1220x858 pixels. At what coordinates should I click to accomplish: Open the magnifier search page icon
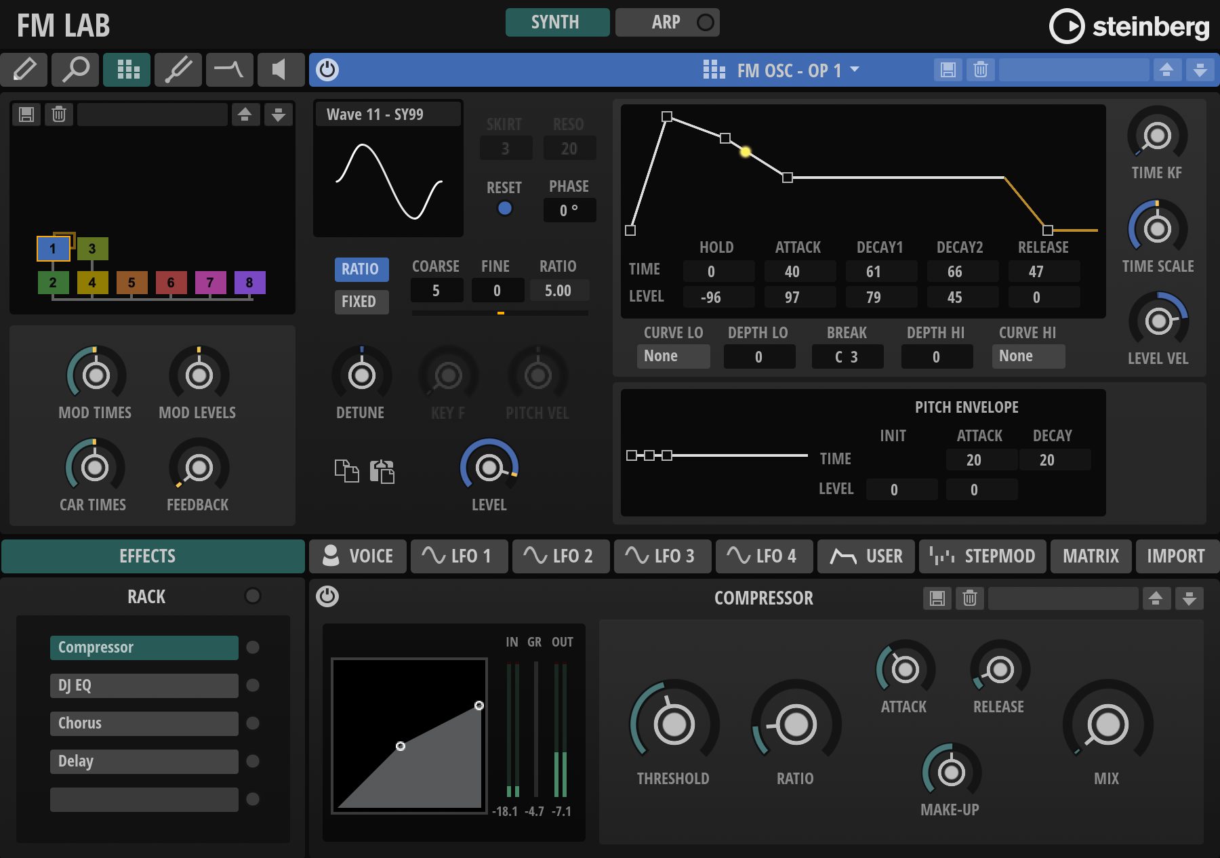pyautogui.click(x=75, y=70)
